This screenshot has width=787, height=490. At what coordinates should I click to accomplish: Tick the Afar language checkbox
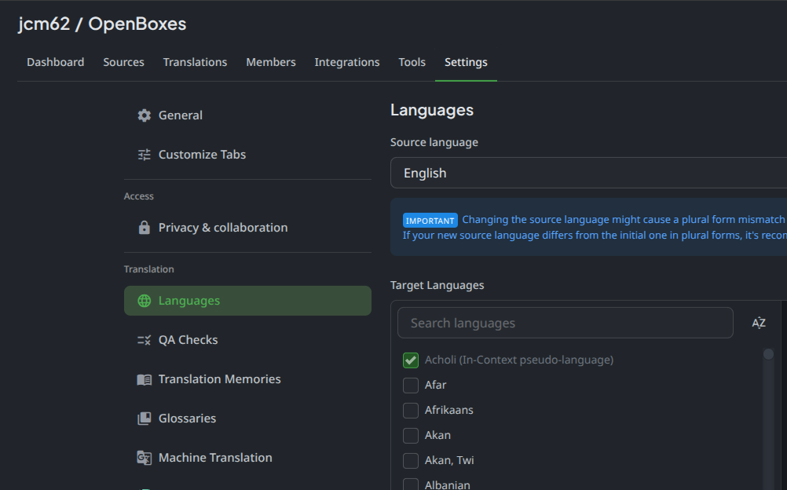[x=410, y=385]
